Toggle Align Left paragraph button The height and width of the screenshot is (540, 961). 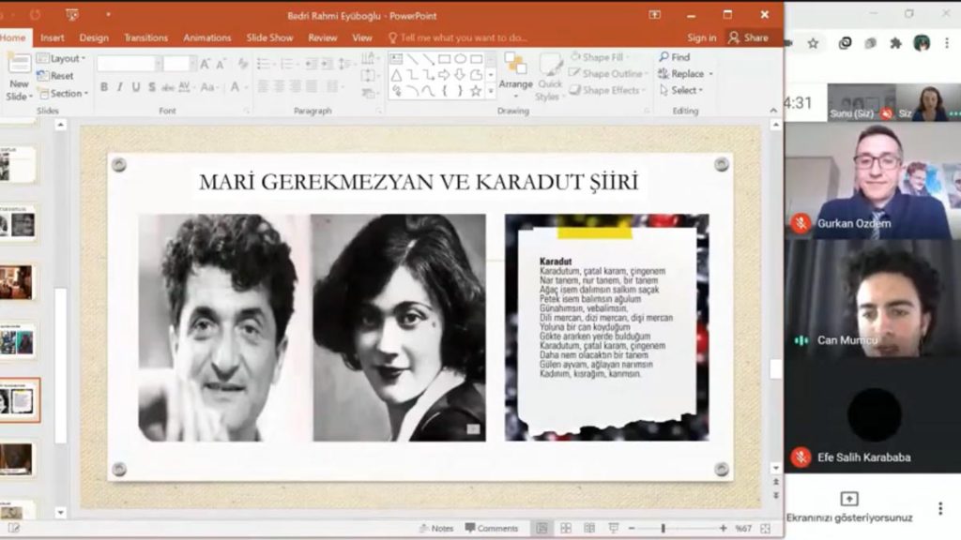pyautogui.click(x=263, y=87)
